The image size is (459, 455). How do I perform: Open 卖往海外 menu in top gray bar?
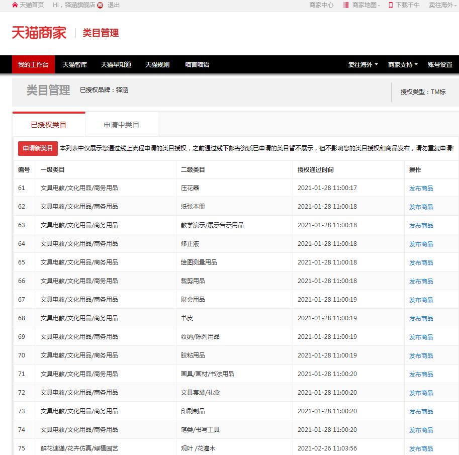click(442, 5)
